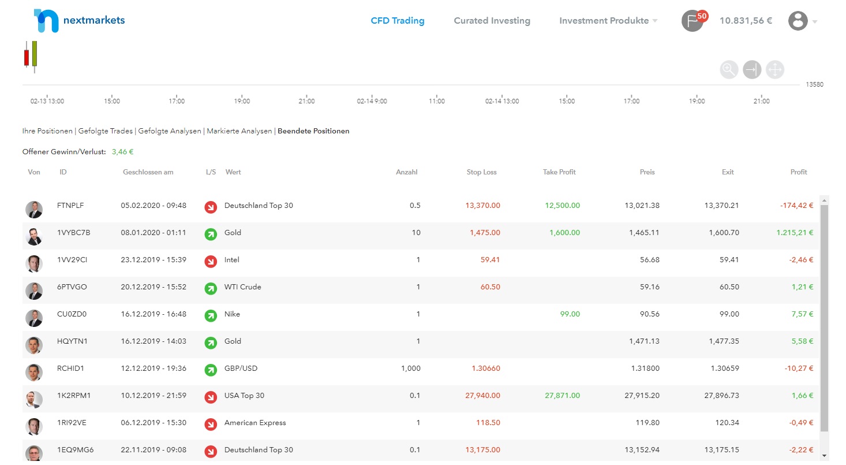The width and height of the screenshot is (846, 465).
Task: Click the nextmarkets logo
Action: 79,20
